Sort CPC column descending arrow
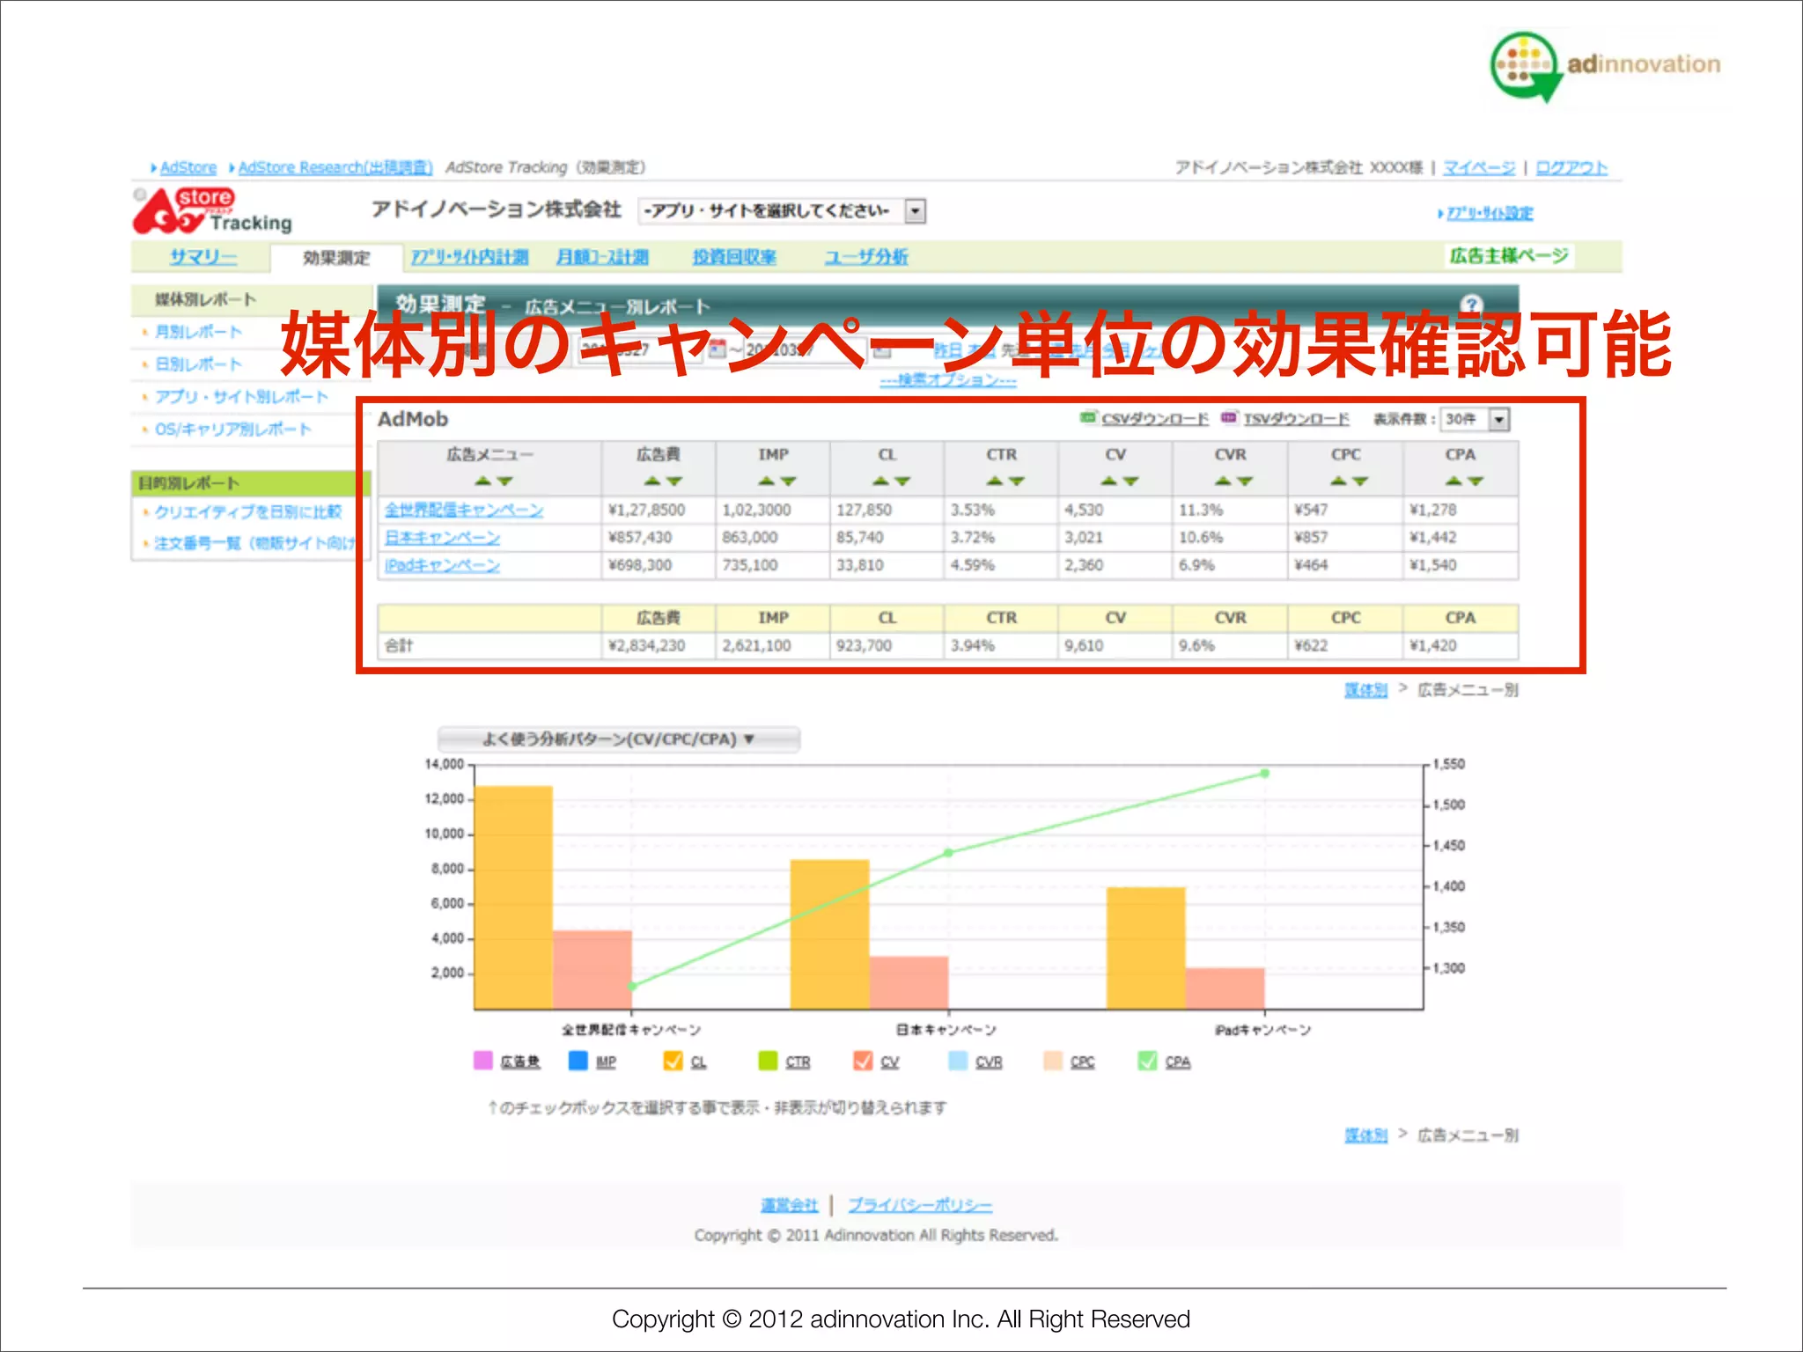Image resolution: width=1803 pixels, height=1352 pixels. click(x=1360, y=481)
